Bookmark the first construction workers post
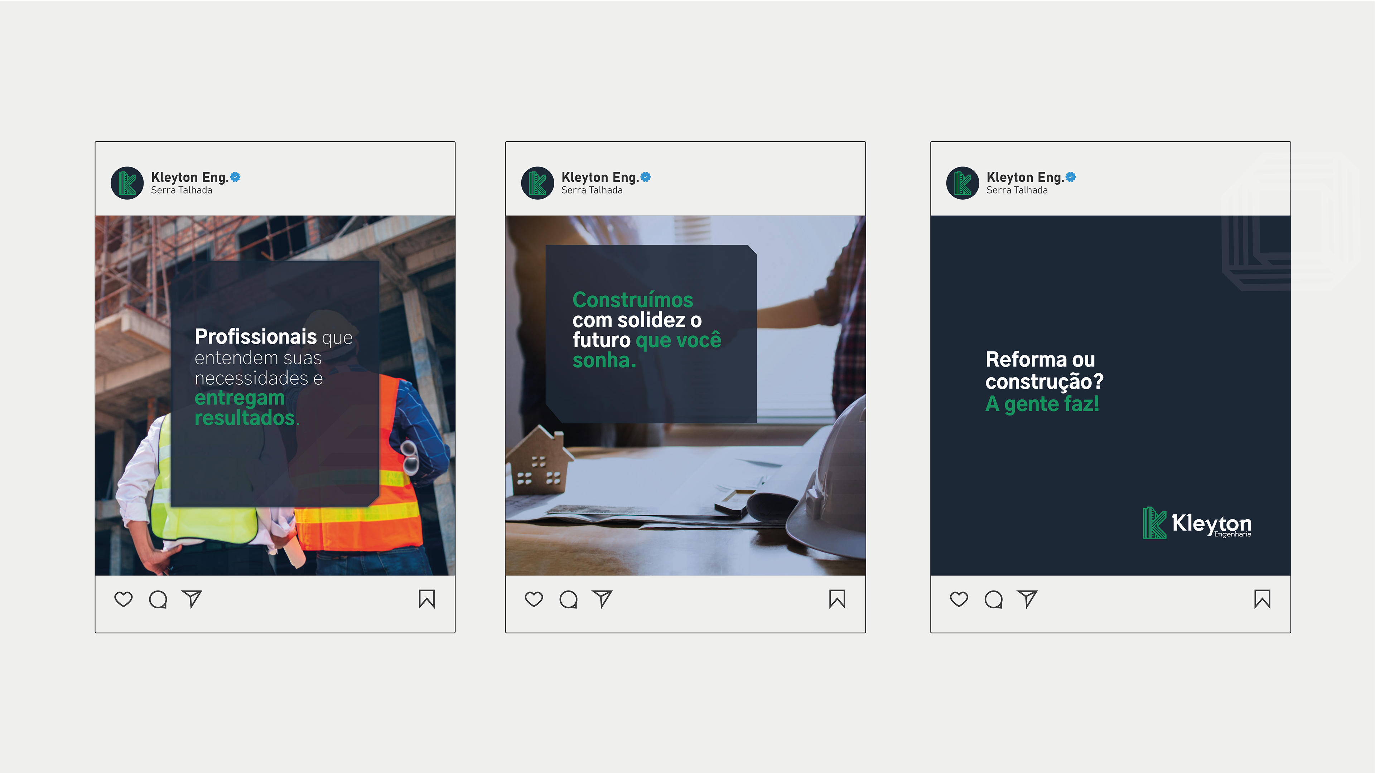The width and height of the screenshot is (1375, 773). (426, 599)
